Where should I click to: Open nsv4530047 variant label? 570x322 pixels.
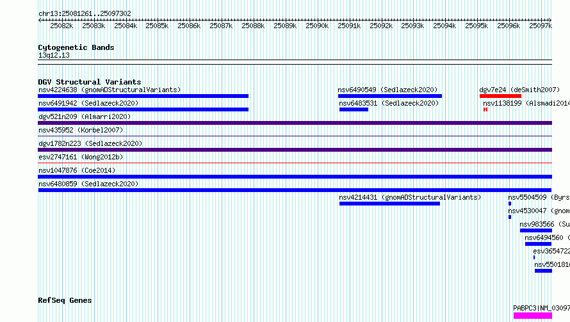(539, 211)
